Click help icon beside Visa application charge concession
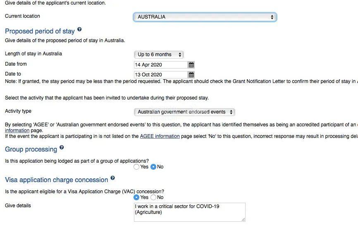Screen dimensions: 358x225 pyautogui.click(x=112, y=178)
